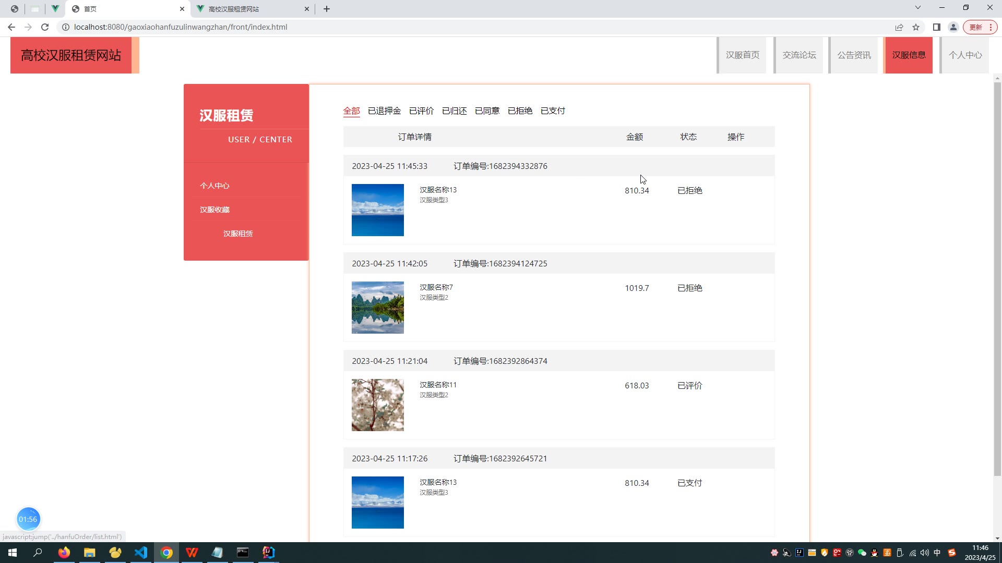This screenshot has height=563, width=1002.
Task: Go to 公告资讯 navigation item
Action: [x=854, y=55]
